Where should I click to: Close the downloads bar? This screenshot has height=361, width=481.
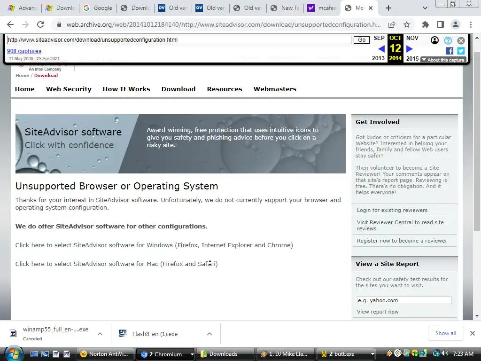(x=473, y=333)
